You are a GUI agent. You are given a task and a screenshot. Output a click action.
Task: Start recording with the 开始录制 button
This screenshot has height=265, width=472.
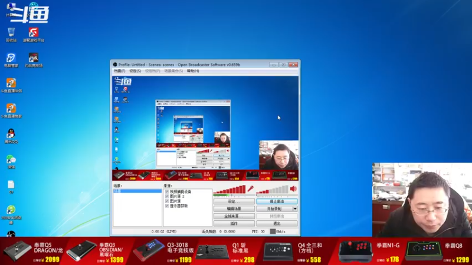(274, 209)
